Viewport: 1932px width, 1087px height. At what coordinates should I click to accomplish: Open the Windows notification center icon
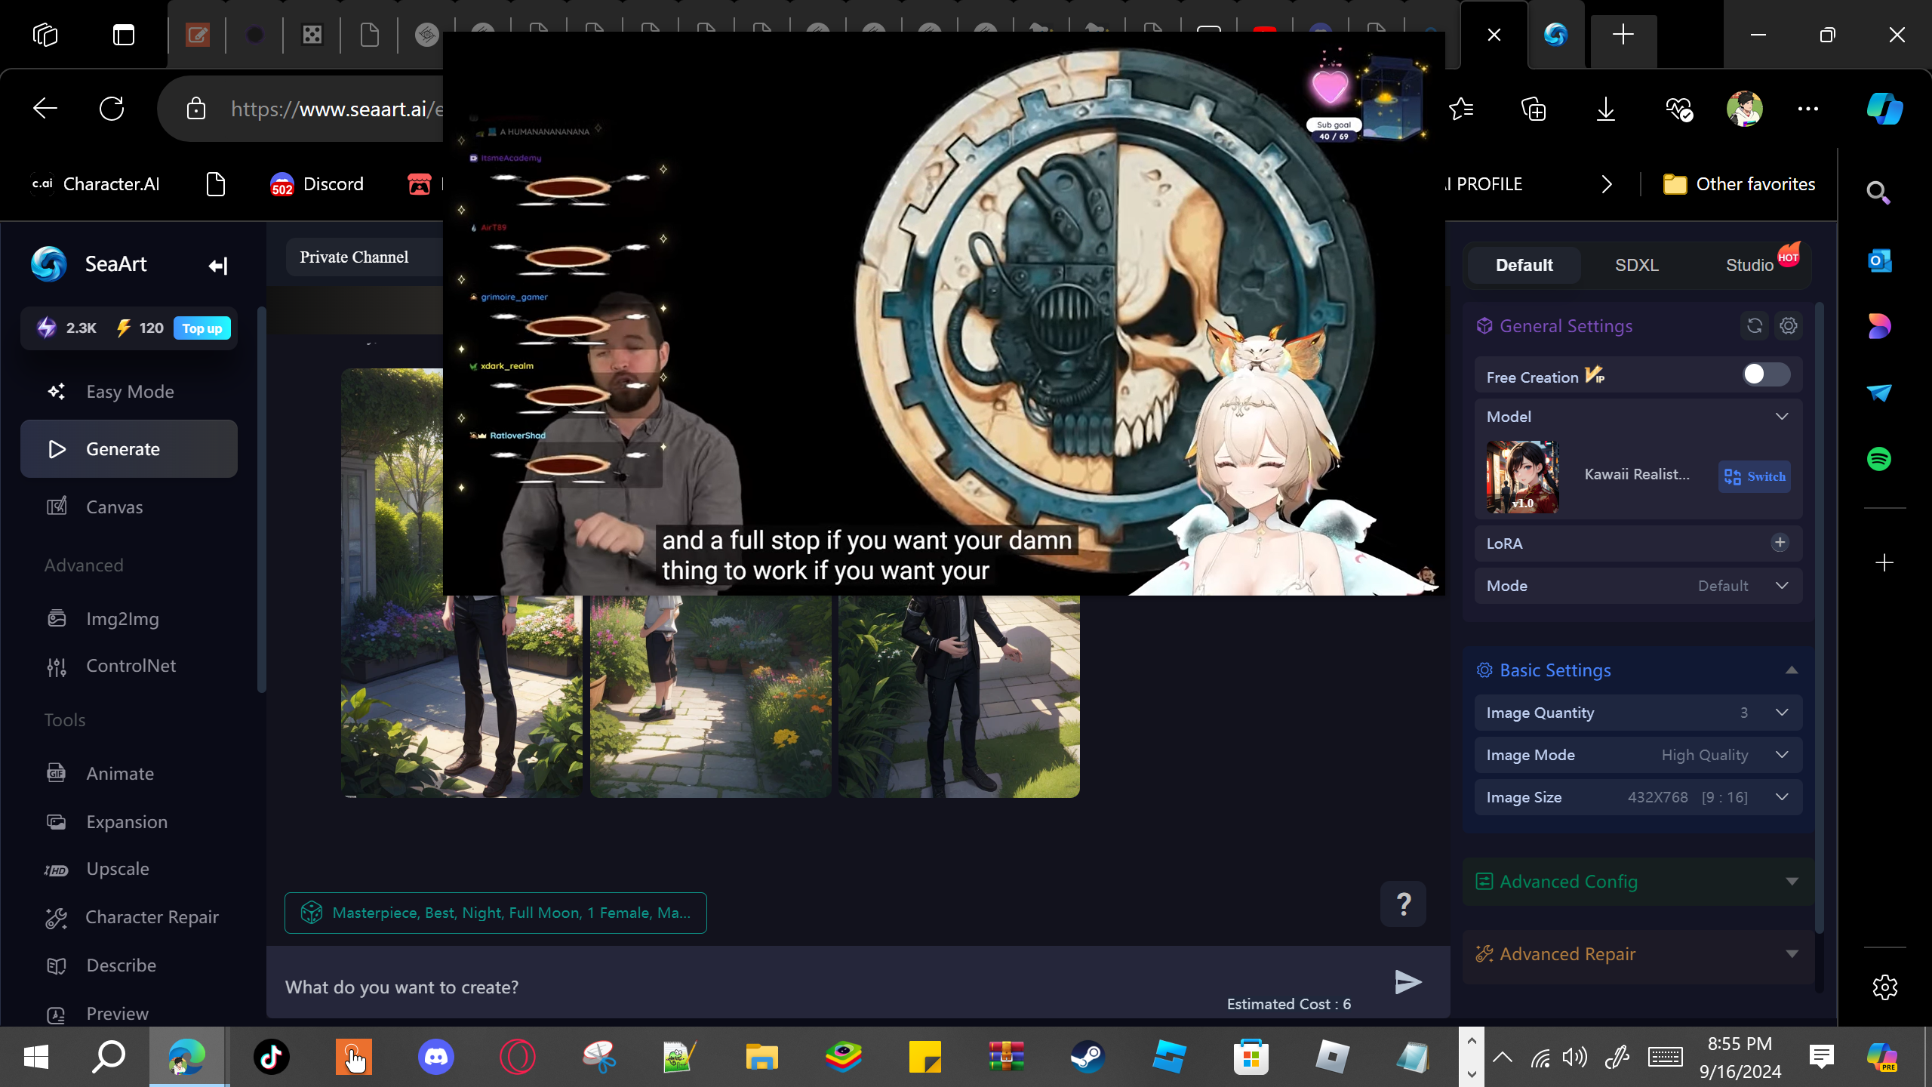click(1822, 1057)
